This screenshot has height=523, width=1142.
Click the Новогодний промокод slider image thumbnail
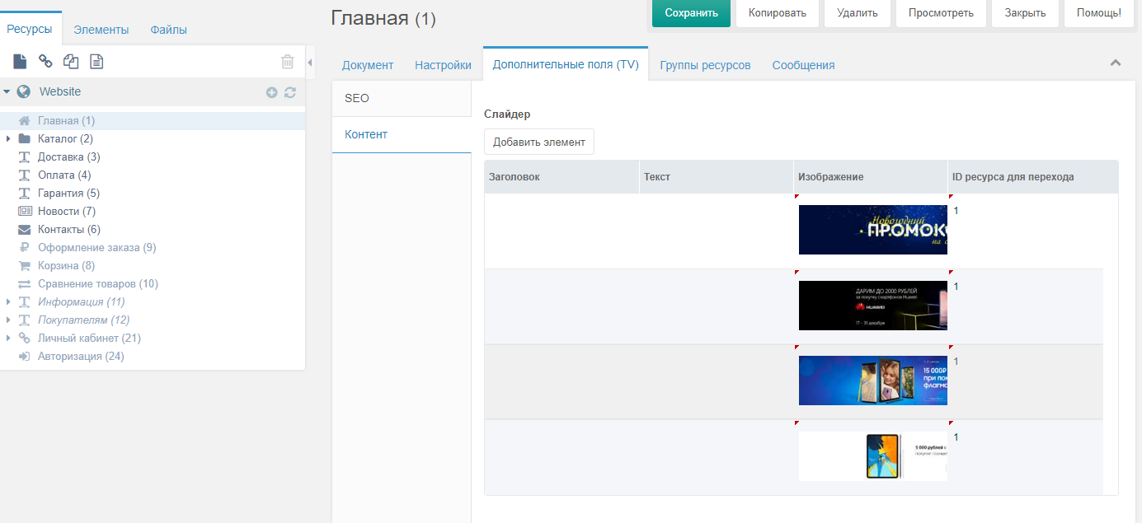873,230
